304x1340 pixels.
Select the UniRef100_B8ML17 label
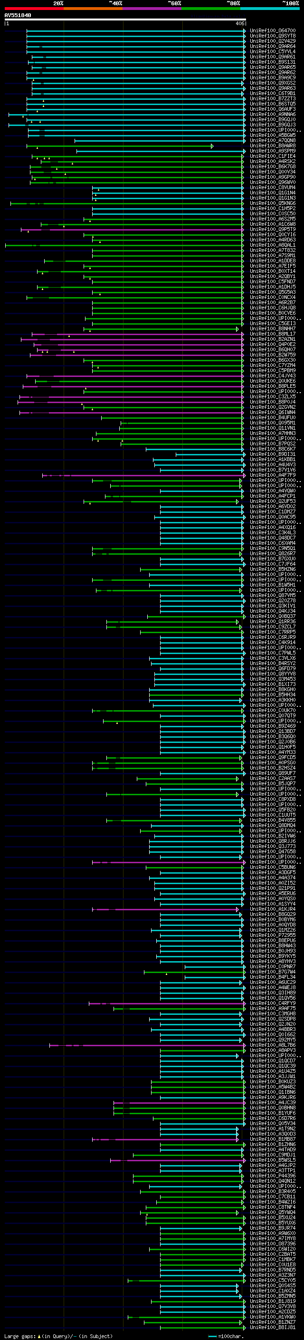272,334
